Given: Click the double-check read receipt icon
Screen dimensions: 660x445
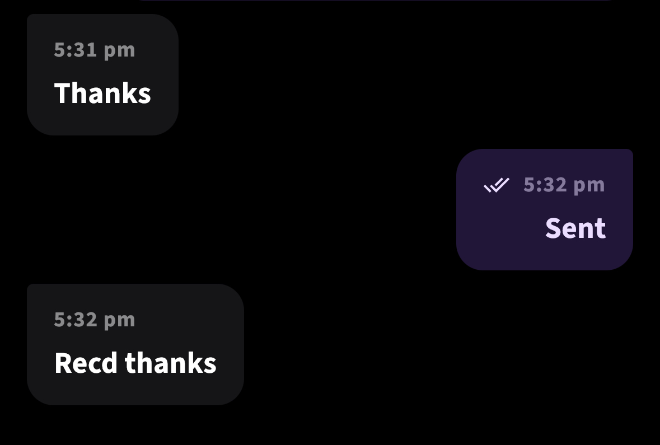Looking at the screenshot, I should point(497,185).
